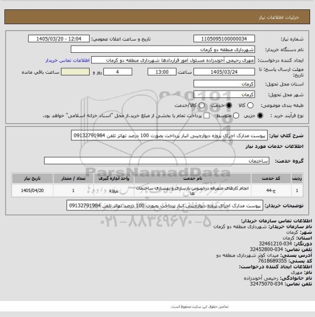Click the request creator name field
Screen dimensions: 315x317
[173, 60]
